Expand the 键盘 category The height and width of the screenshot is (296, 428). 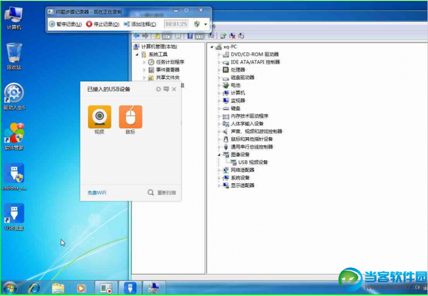219,108
